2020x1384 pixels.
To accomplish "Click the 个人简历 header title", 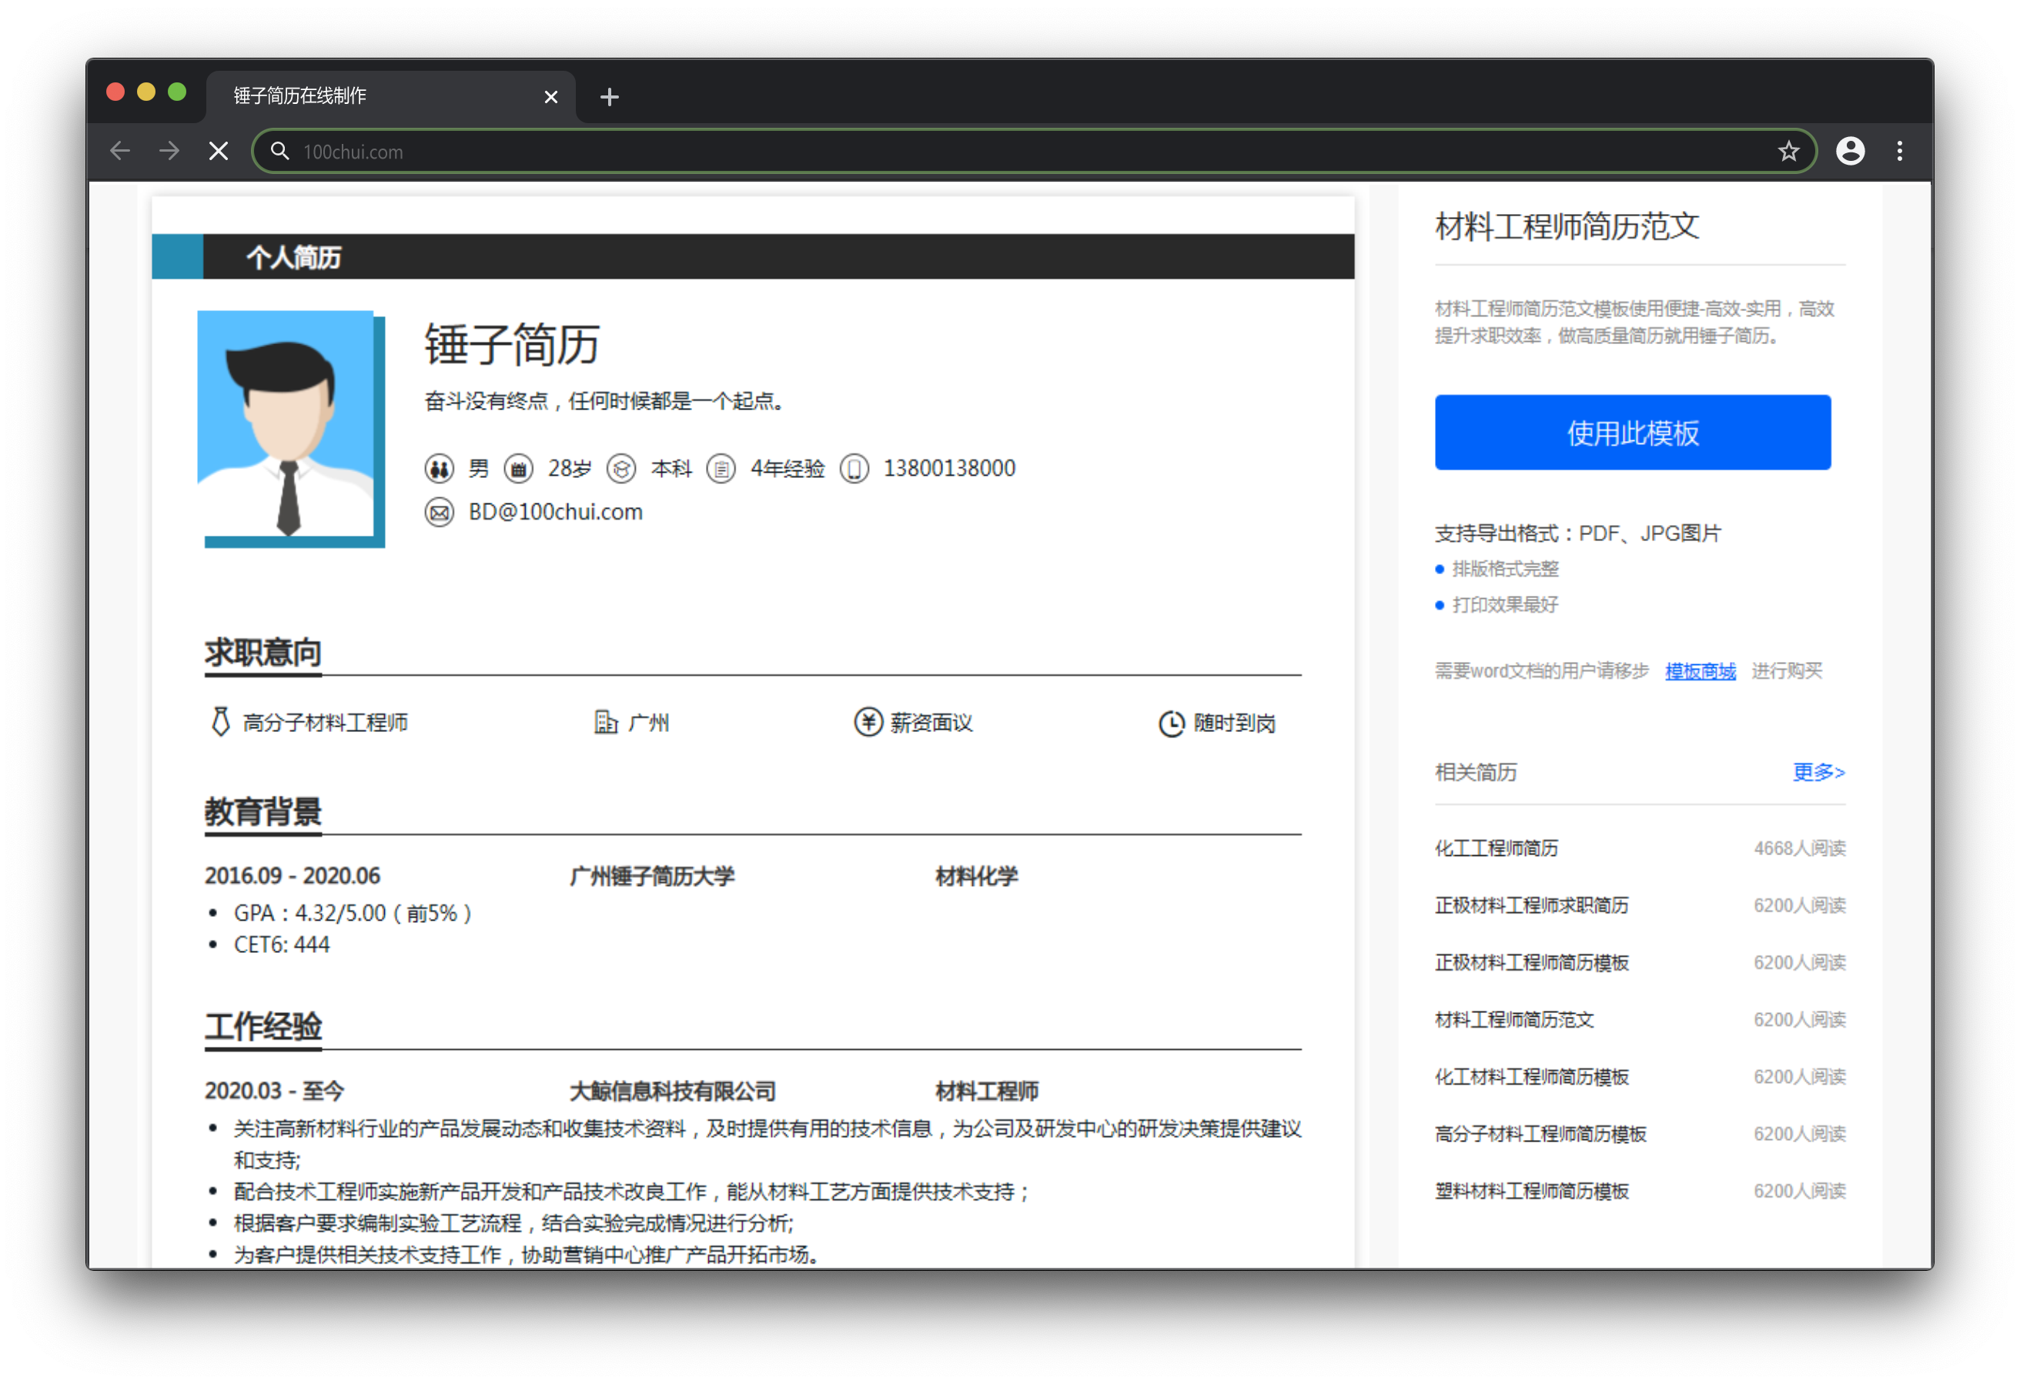I will (x=293, y=257).
